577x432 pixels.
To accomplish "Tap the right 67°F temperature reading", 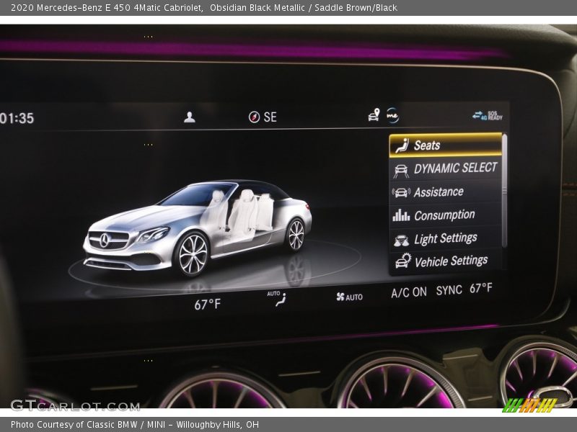I will tap(480, 289).
